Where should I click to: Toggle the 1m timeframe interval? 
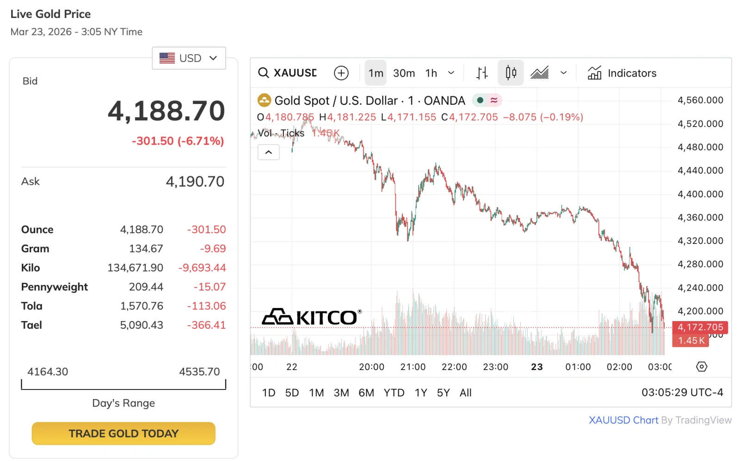(376, 73)
